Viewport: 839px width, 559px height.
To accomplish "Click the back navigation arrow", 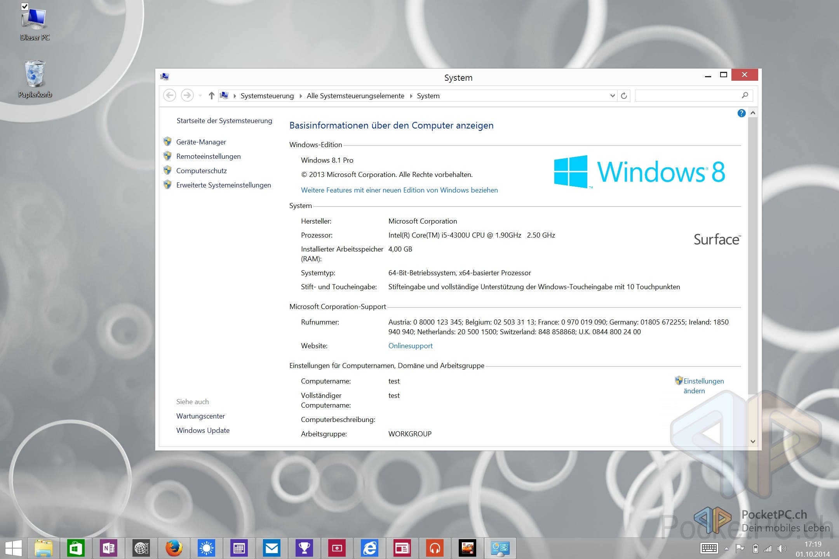I will pos(169,95).
